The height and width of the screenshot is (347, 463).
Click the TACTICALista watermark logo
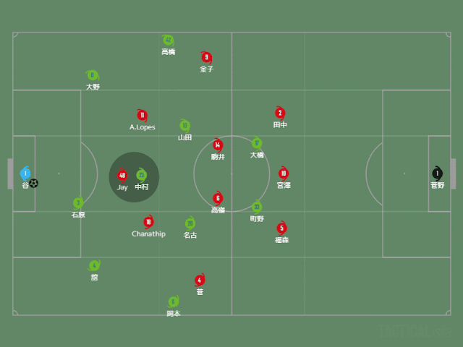[x=415, y=331]
